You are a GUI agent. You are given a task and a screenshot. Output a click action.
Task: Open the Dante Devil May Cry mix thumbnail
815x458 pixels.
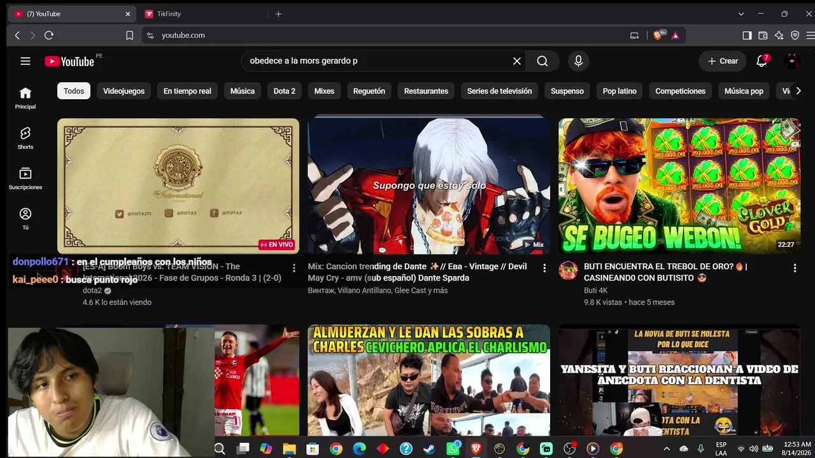(429, 186)
